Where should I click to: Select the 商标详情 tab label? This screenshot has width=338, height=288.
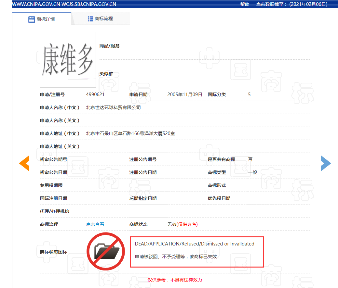click(46, 19)
